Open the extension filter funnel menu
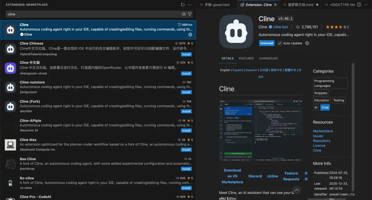The height and width of the screenshot is (200, 372). [190, 14]
